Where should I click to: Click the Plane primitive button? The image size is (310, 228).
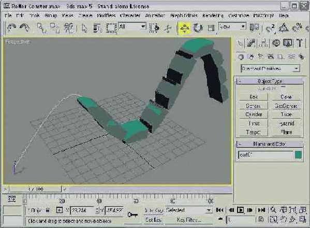point(286,132)
